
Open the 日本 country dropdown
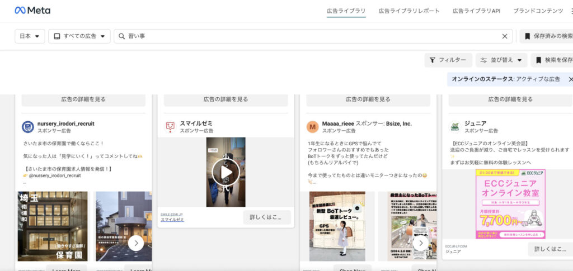point(30,36)
